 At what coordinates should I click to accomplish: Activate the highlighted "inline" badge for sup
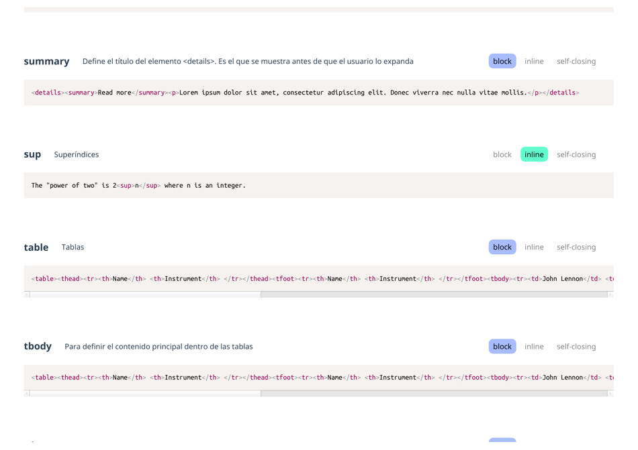click(x=534, y=154)
